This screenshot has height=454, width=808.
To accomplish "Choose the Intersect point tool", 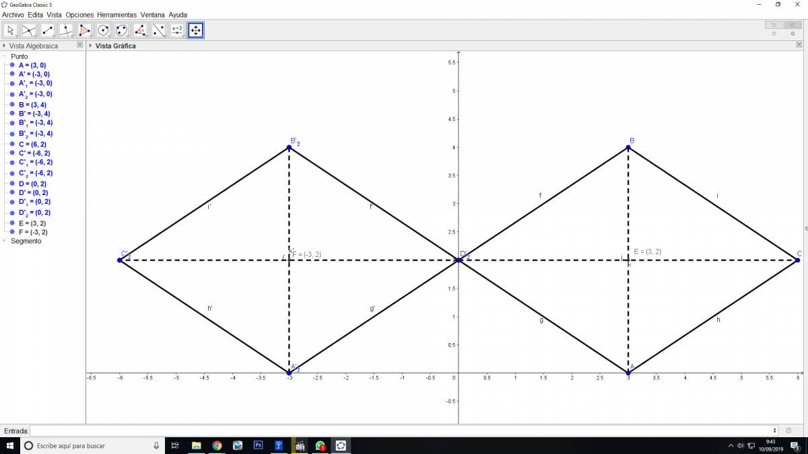I will click(29, 30).
